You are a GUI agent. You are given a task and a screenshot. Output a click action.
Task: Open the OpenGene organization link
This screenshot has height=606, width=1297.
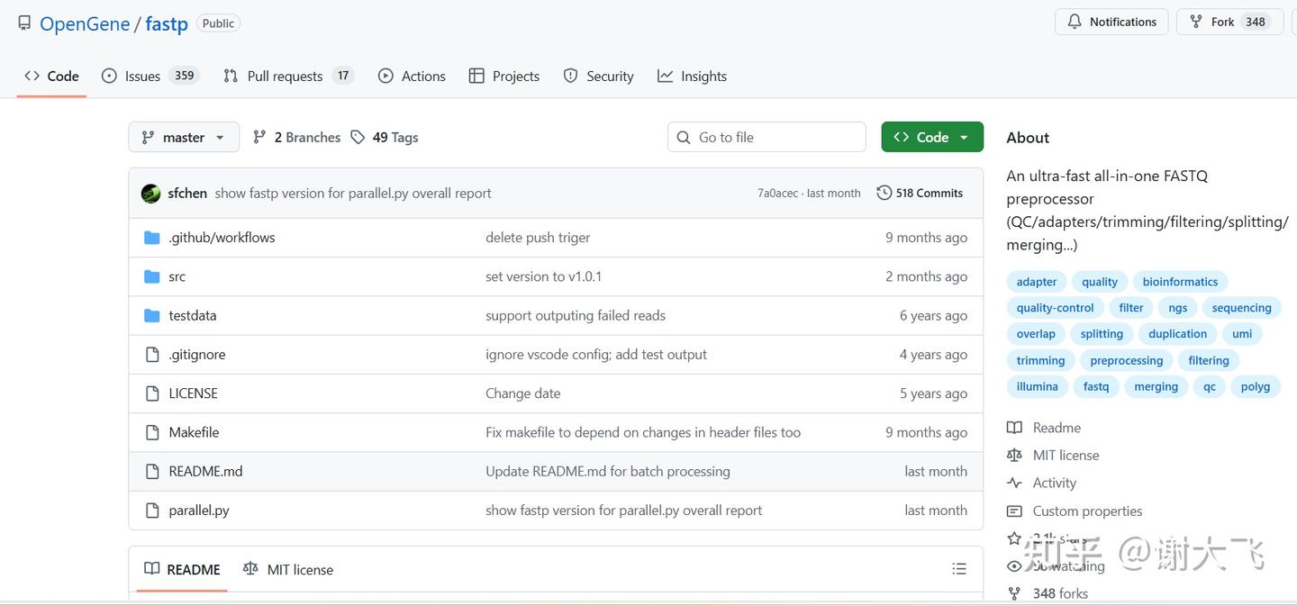click(x=85, y=23)
